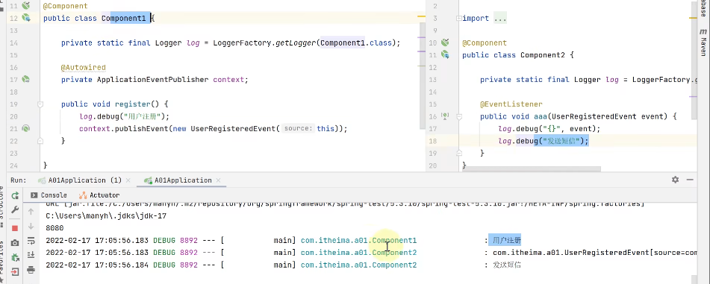Select the Console tab

click(x=49, y=195)
